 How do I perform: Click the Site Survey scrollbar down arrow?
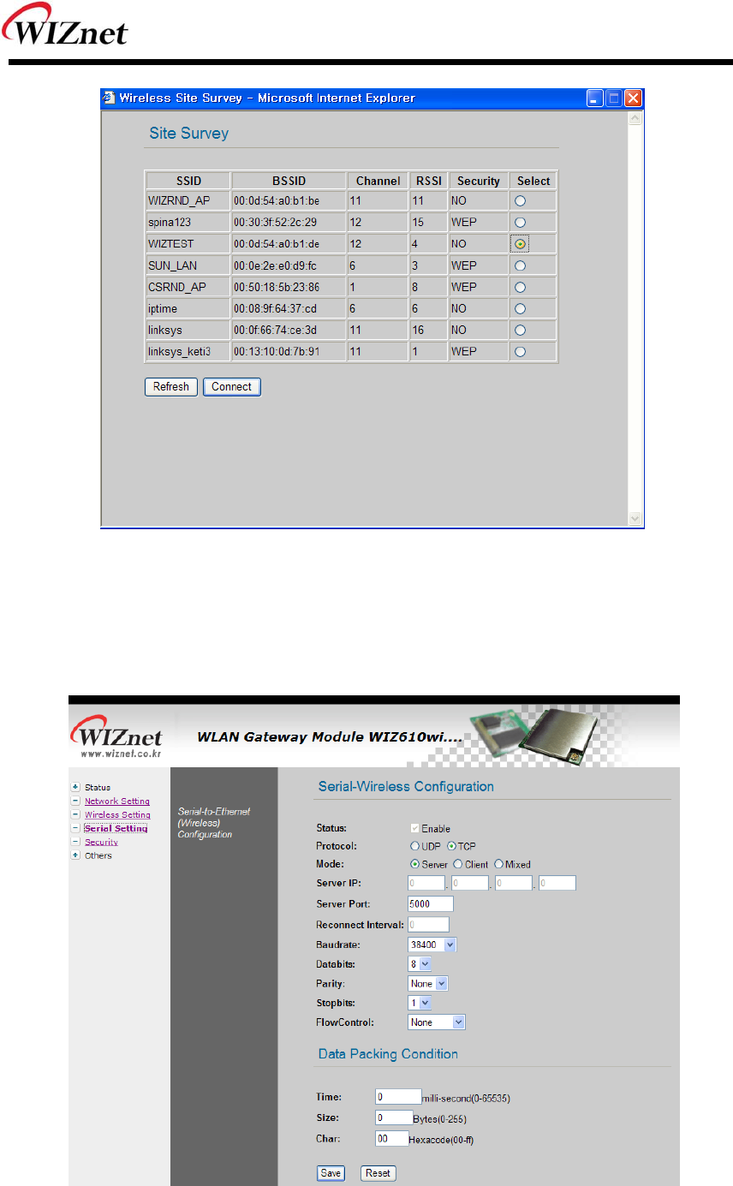coord(635,518)
